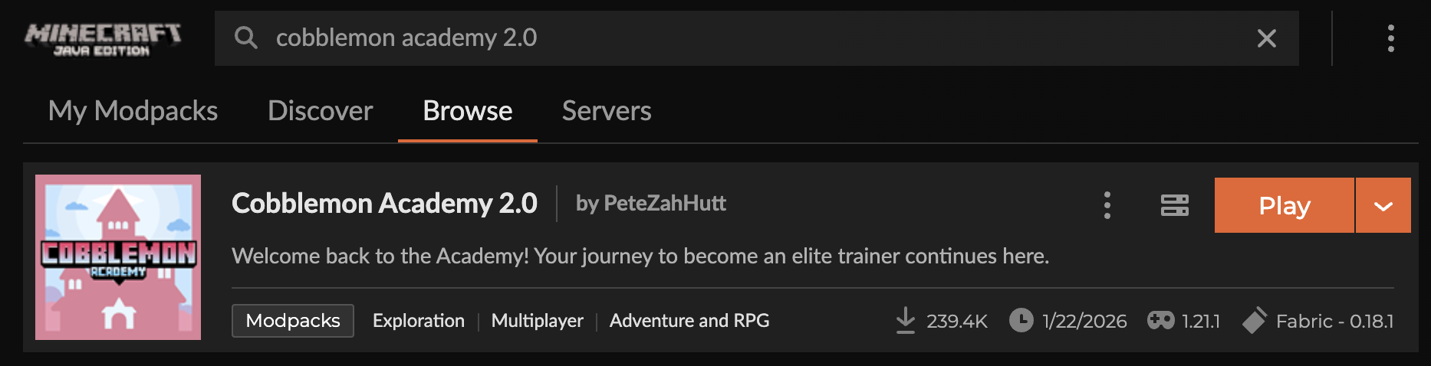
Task: Open the top-right vertical dots menu
Action: click(1390, 38)
